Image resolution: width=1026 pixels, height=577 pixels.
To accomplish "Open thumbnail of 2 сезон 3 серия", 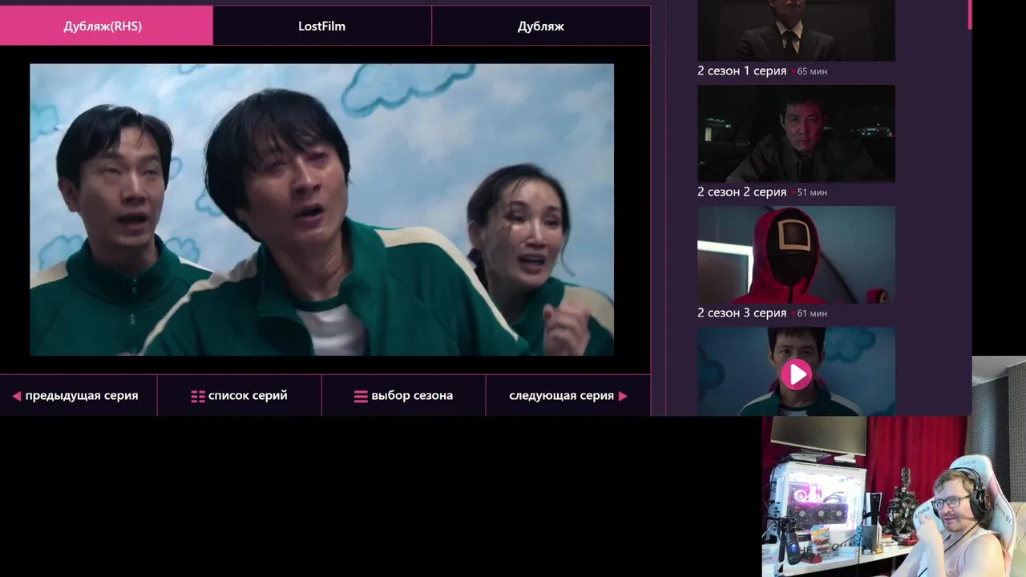I will 796,255.
